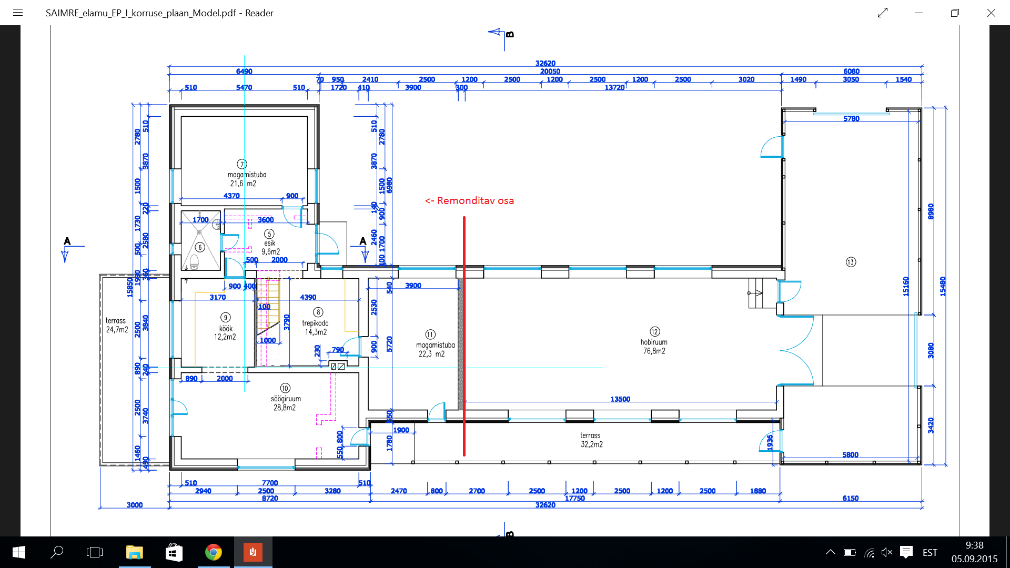Change input language from EST indicator

[930, 552]
